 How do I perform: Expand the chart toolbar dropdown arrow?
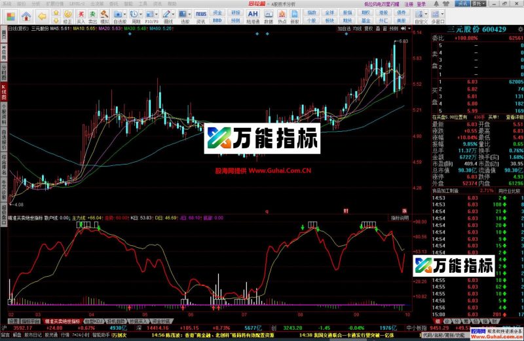[409, 29]
